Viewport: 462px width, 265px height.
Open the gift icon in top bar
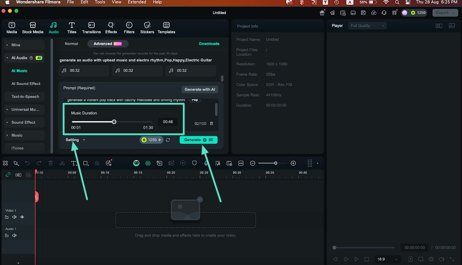(x=322, y=13)
